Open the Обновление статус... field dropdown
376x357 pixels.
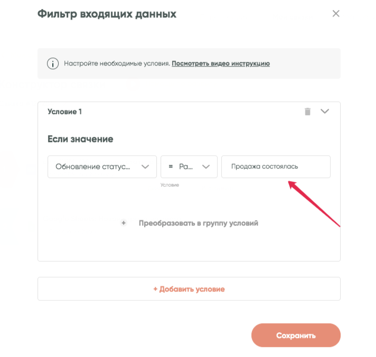95,166
